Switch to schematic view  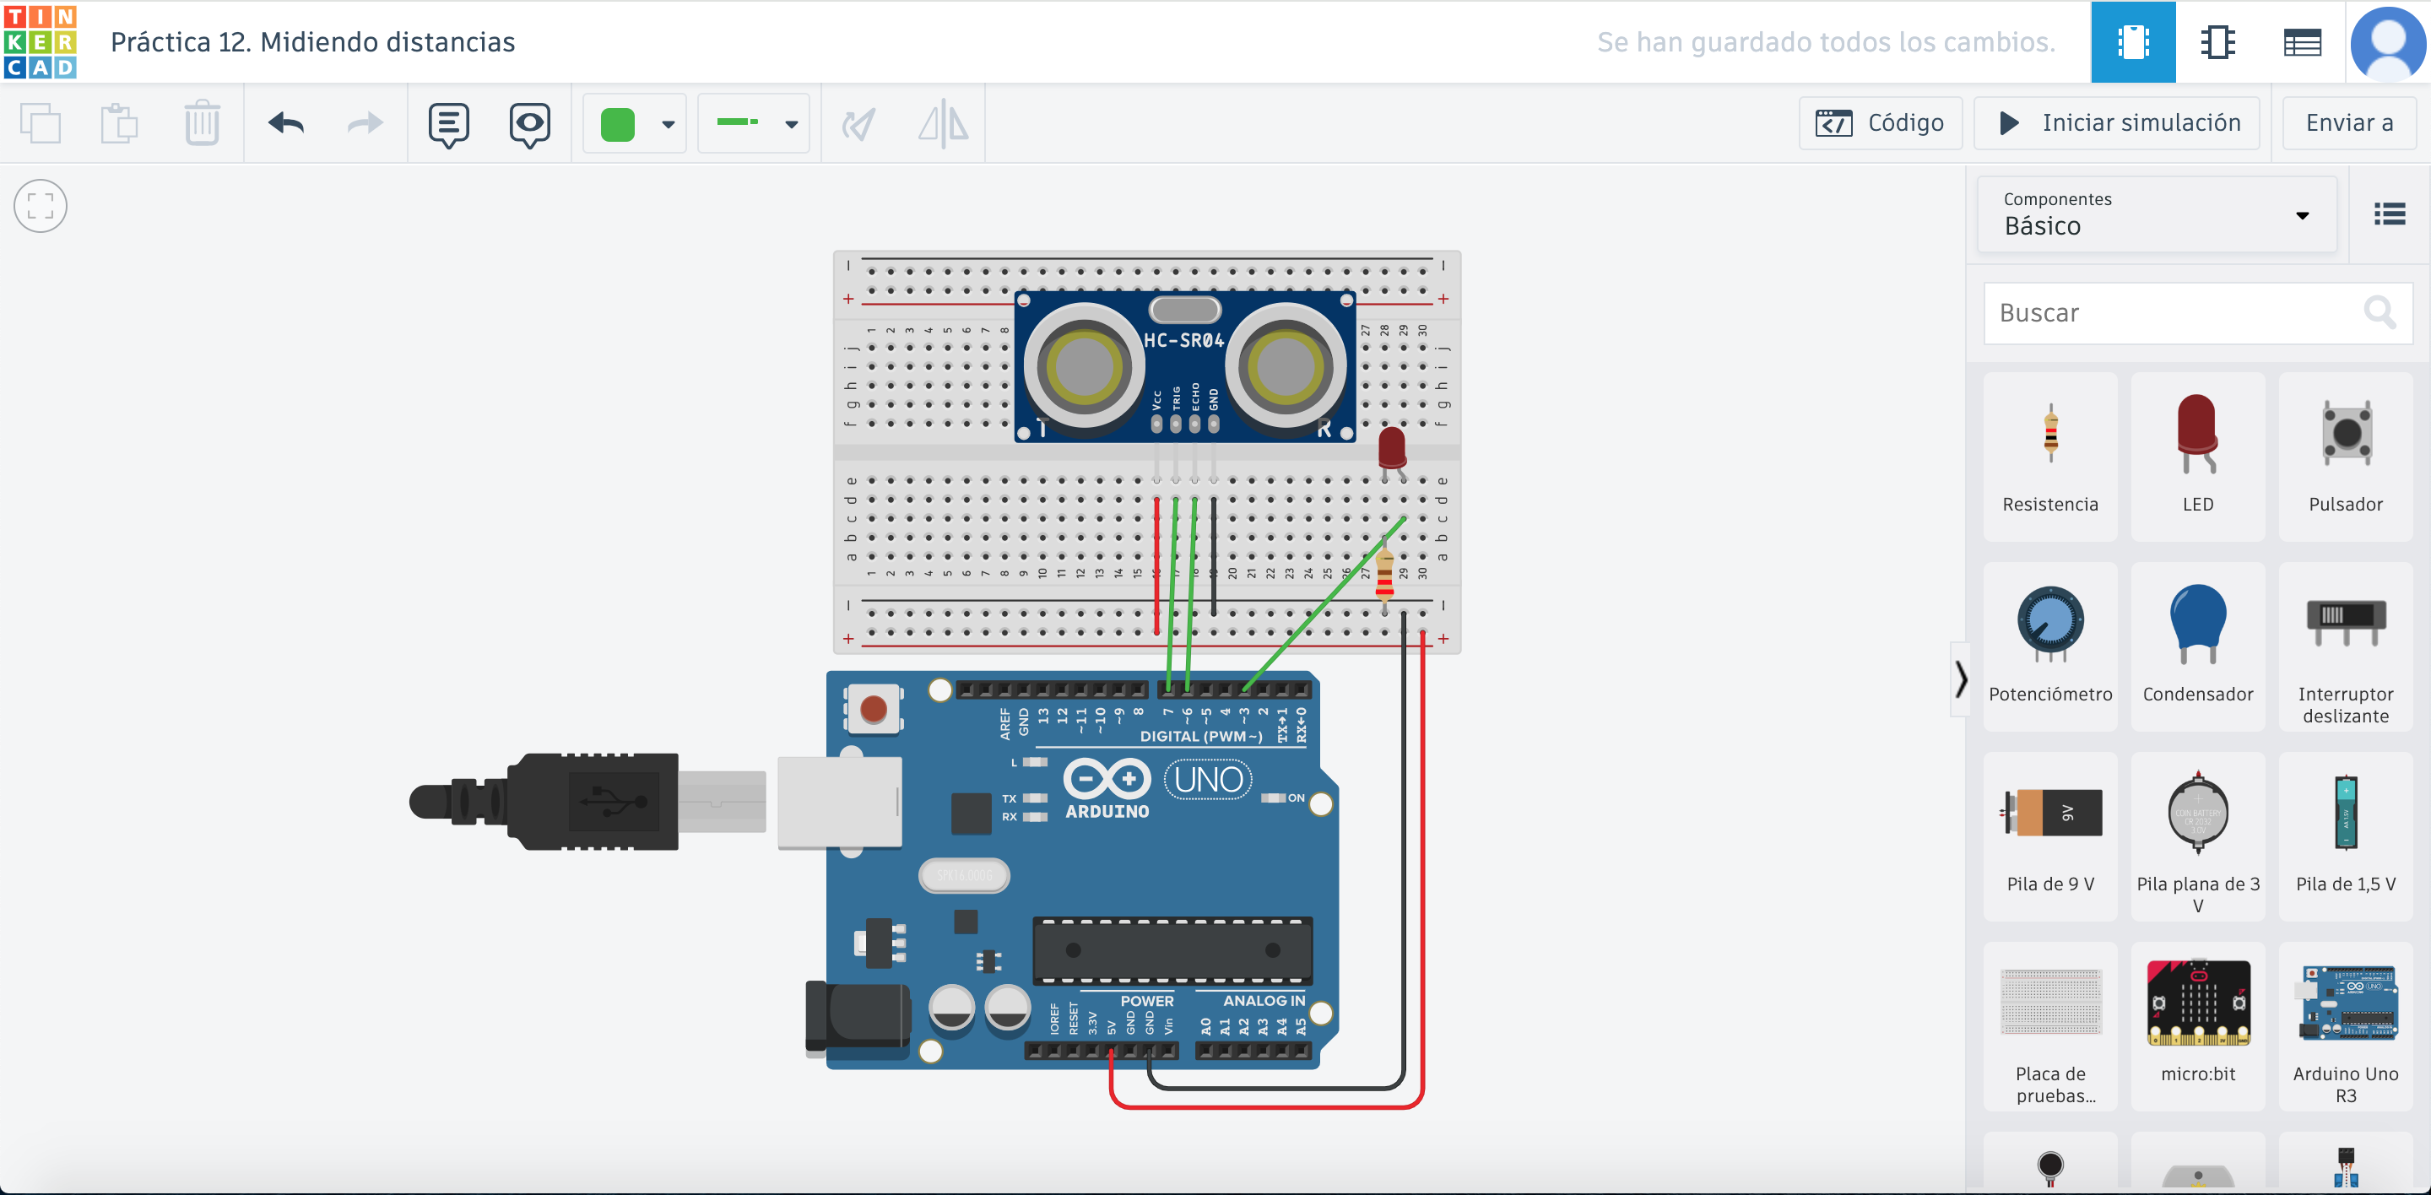[2217, 42]
